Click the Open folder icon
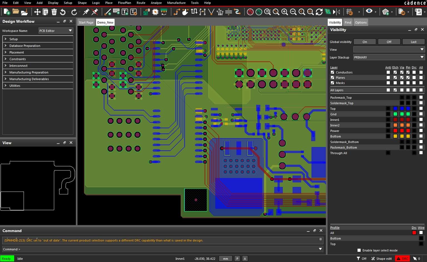 click(16, 12)
